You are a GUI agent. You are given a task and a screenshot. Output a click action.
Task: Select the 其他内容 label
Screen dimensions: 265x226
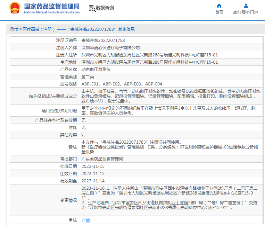pyautogui.click(x=68, y=135)
